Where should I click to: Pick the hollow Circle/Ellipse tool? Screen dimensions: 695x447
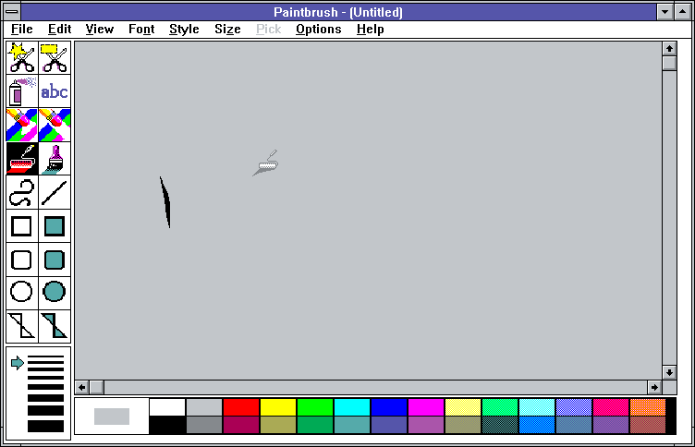(x=22, y=293)
